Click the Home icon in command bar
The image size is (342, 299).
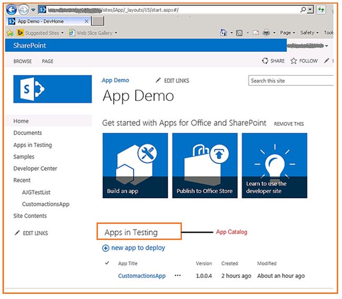point(223,33)
